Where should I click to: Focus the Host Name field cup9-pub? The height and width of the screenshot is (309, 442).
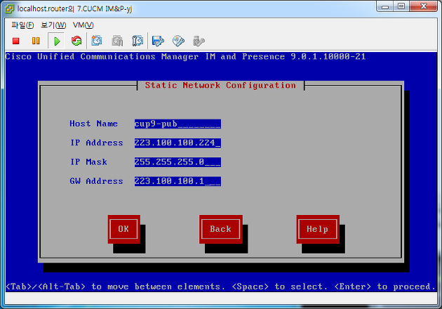pos(178,124)
